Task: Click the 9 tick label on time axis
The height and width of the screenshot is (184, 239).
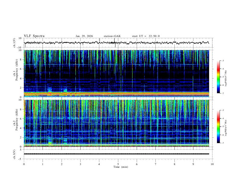Action: 193,164
